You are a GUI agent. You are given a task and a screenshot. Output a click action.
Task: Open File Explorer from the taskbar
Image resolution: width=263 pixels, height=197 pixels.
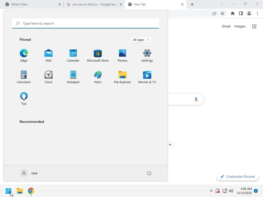[20, 191]
